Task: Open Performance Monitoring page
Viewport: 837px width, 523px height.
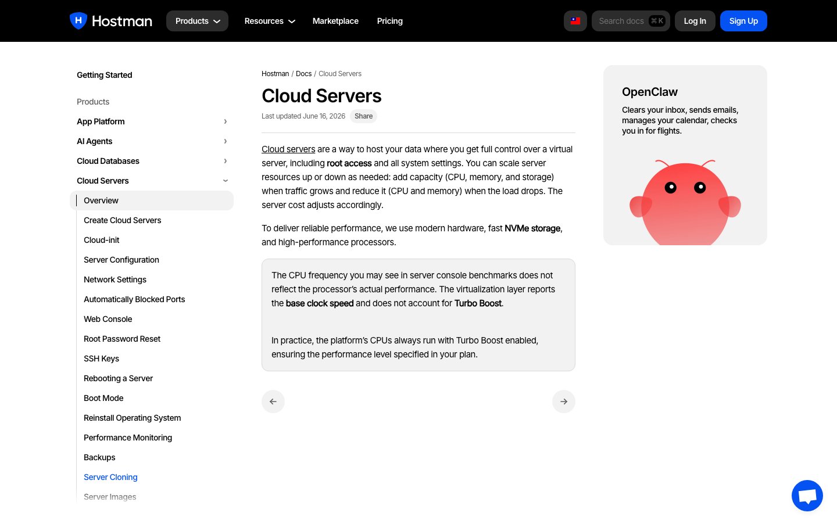Action: pos(128,438)
